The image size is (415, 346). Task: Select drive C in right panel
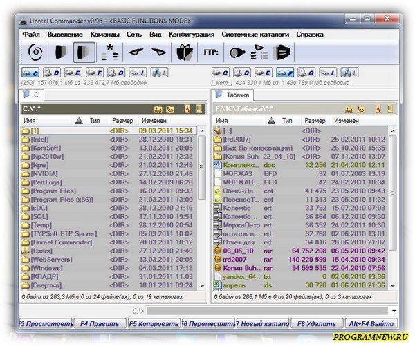click(x=221, y=73)
